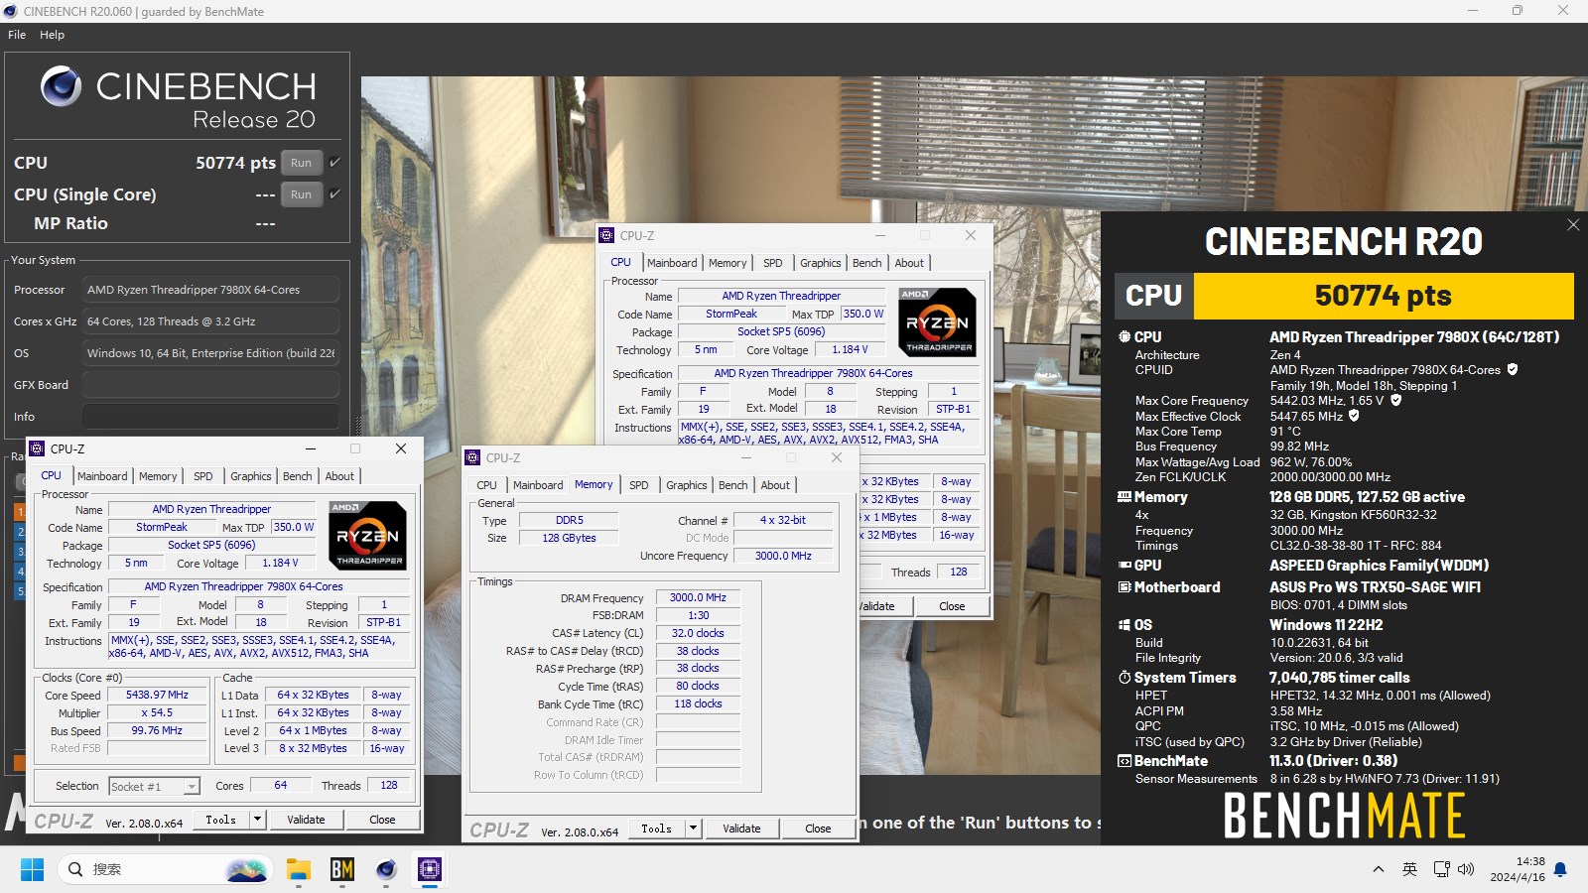Viewport: 1588px width, 893px height.
Task: Click the Memory section icon in the BenchMate panel
Action: point(1125,496)
